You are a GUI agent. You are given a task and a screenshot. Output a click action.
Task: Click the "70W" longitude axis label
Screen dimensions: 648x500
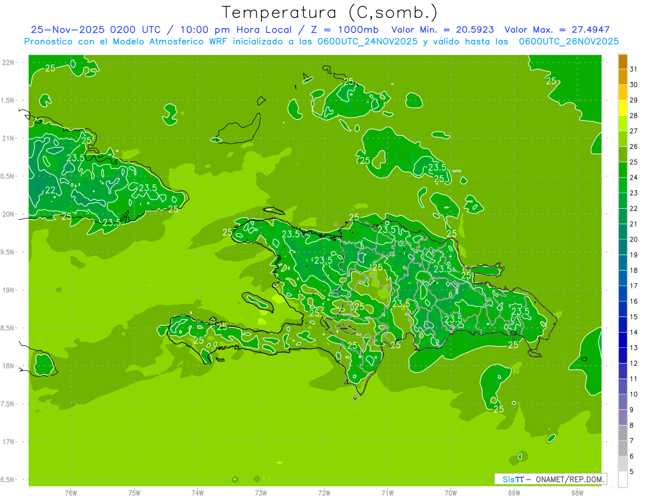(451, 492)
